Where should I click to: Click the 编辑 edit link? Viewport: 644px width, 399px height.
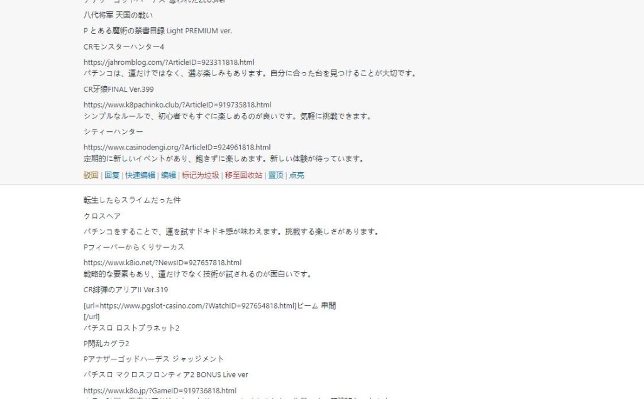169,175
